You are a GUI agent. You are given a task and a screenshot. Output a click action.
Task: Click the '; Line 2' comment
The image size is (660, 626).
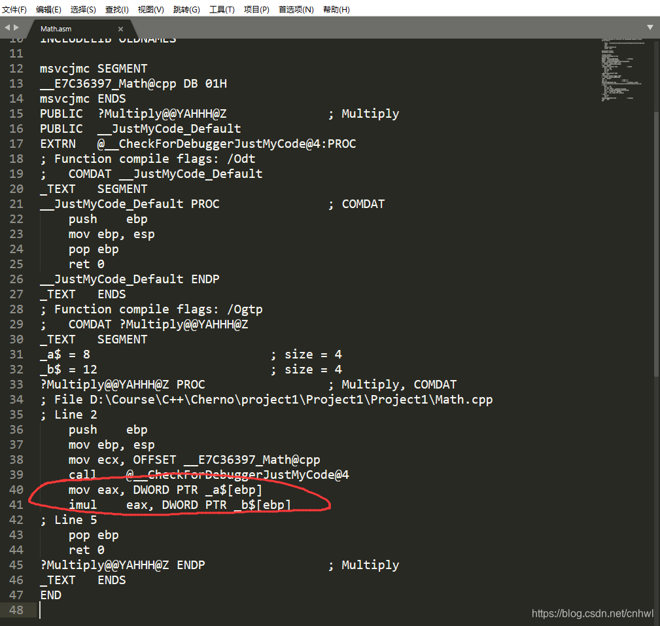coord(69,415)
